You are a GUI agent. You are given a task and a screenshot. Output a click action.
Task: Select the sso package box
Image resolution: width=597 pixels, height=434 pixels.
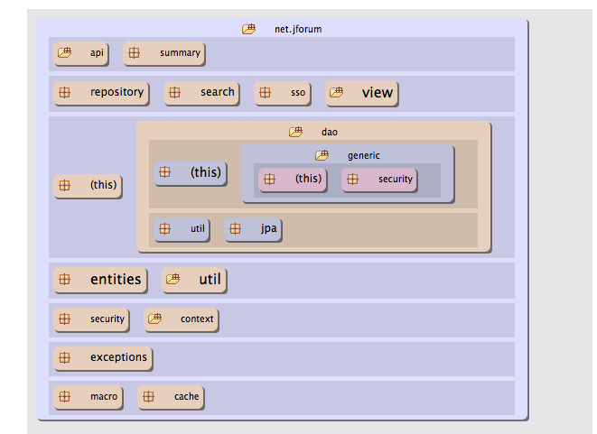pyautogui.click(x=282, y=92)
